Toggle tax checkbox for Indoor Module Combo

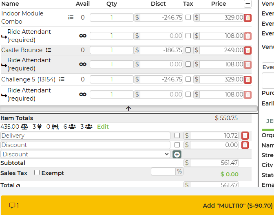(188, 18)
